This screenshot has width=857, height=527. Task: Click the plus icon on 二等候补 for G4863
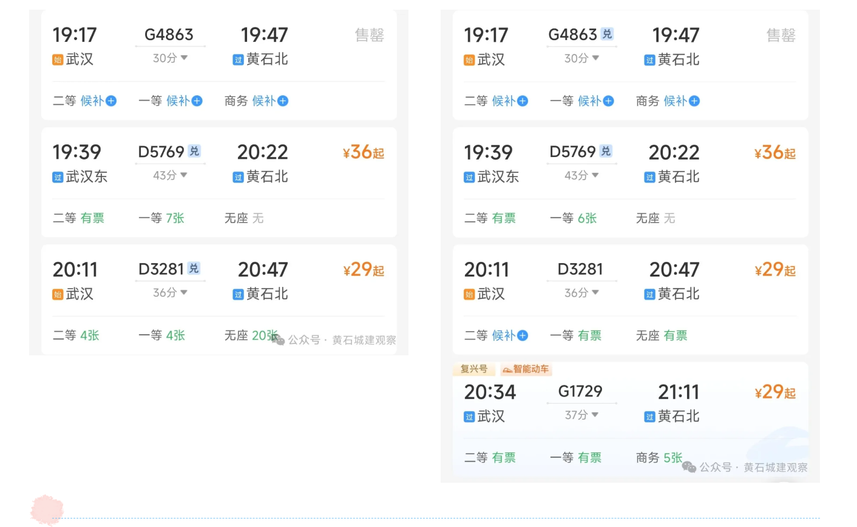click(111, 101)
